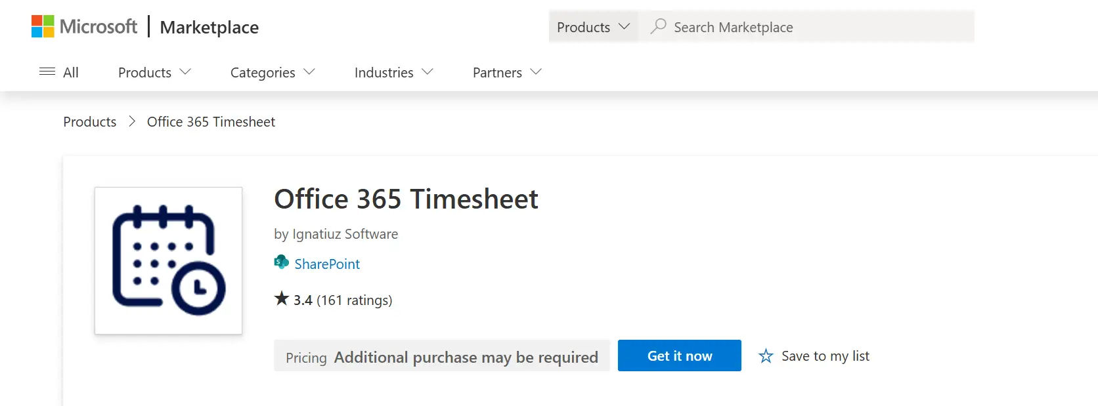The image size is (1098, 406).
Task: Expand the Partners navigation menu
Action: click(507, 72)
